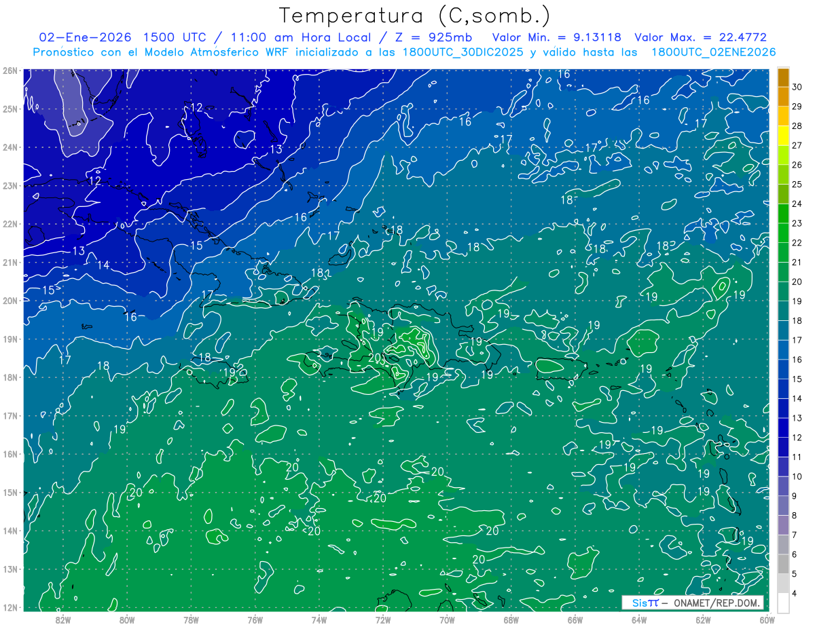The height and width of the screenshot is (629, 815).
Task: Click the 16N latitude axis label
Action: (x=10, y=454)
